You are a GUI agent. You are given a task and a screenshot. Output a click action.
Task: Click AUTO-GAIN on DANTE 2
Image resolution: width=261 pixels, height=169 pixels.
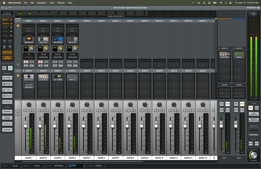[x=43, y=57]
